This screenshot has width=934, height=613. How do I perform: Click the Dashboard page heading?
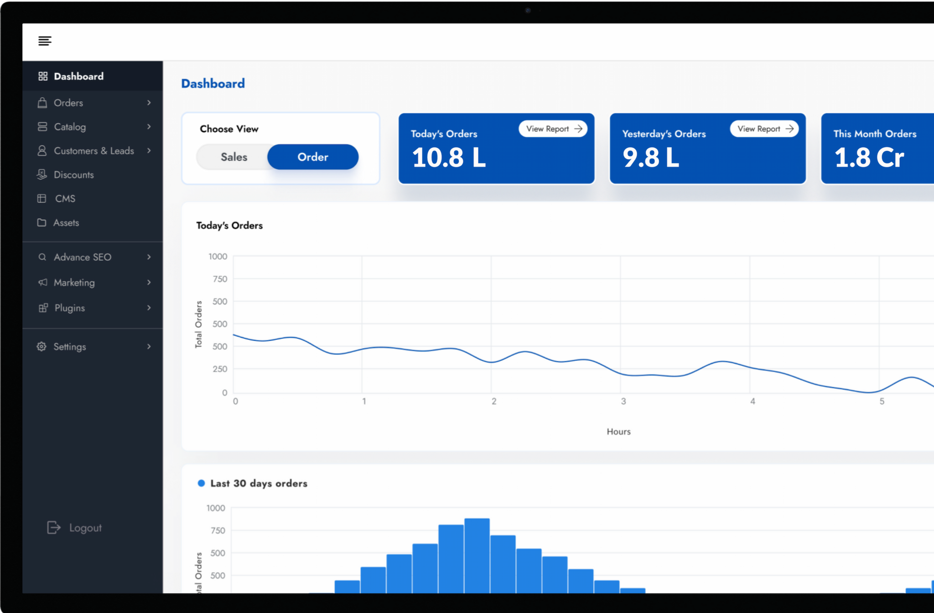point(213,83)
